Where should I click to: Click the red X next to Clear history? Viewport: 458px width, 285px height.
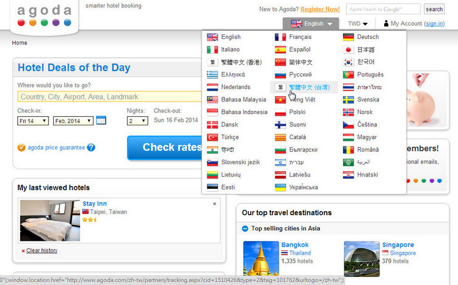pyautogui.click(x=23, y=251)
